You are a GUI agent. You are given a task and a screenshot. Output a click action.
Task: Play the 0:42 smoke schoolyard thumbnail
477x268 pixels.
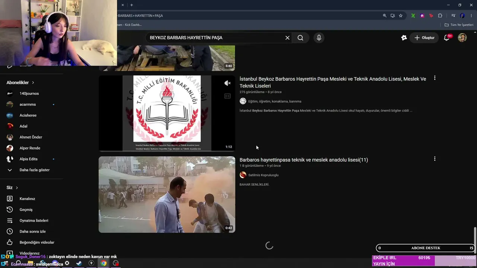coord(167,194)
